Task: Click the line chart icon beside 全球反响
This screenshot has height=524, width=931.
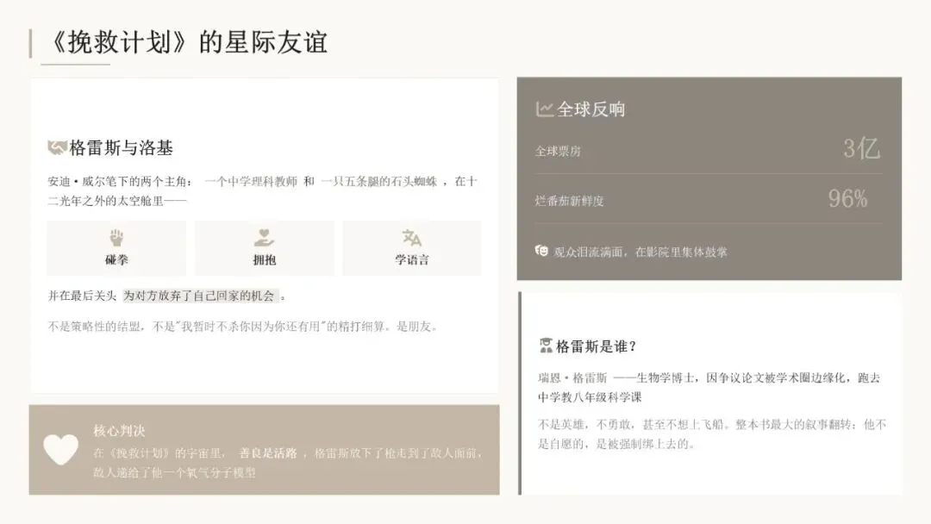Action: 545,109
